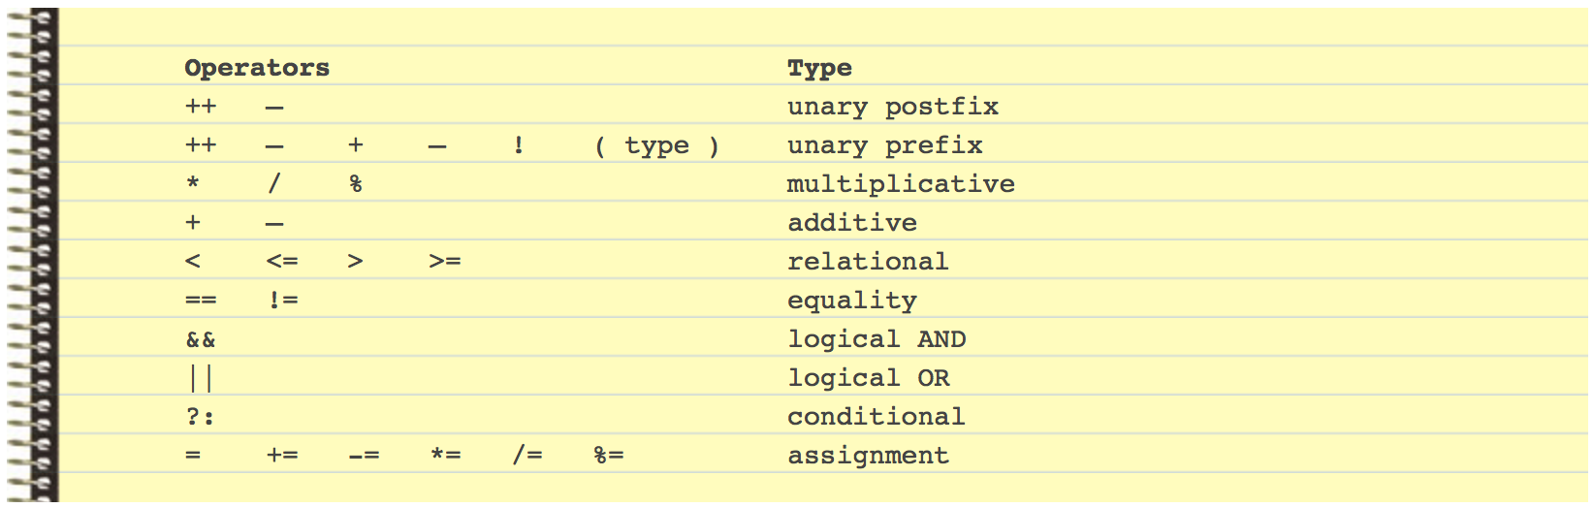
Task: Select the conditional type label
Action: pos(876,417)
